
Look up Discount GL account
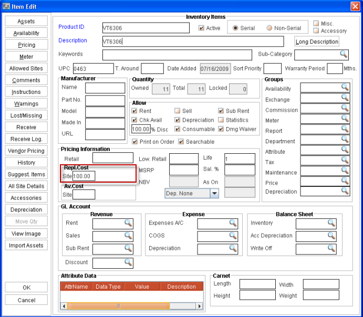tap(128, 262)
